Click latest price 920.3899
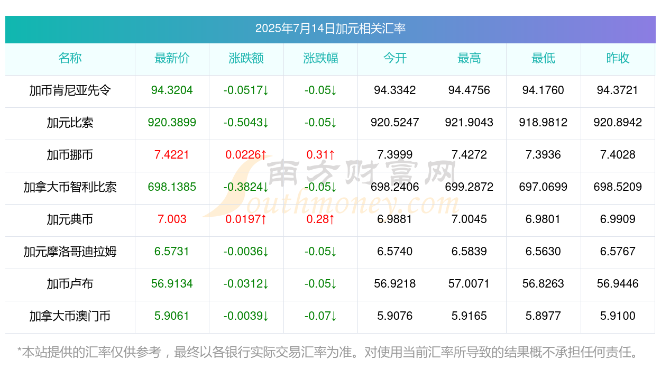 (x=172, y=123)
